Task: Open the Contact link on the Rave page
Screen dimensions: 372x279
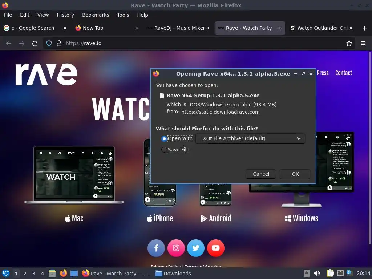Action: coord(344,73)
